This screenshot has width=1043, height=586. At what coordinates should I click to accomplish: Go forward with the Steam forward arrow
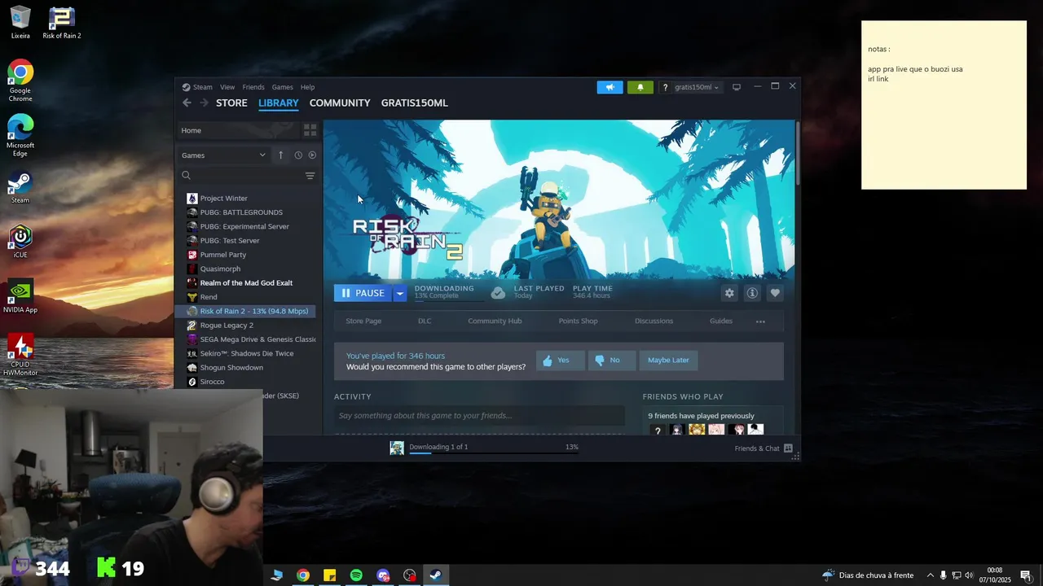tap(204, 103)
